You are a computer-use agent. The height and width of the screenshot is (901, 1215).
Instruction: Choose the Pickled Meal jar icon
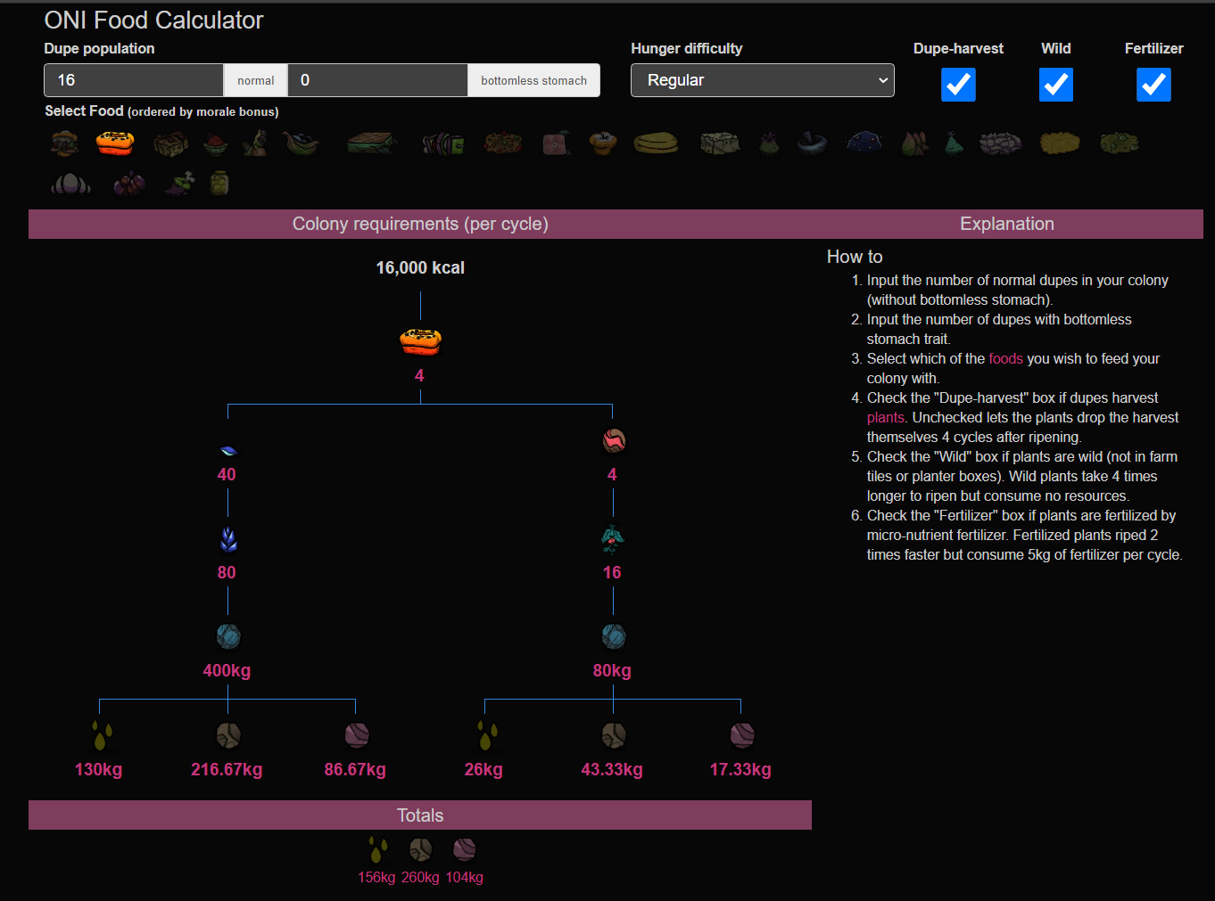click(219, 184)
